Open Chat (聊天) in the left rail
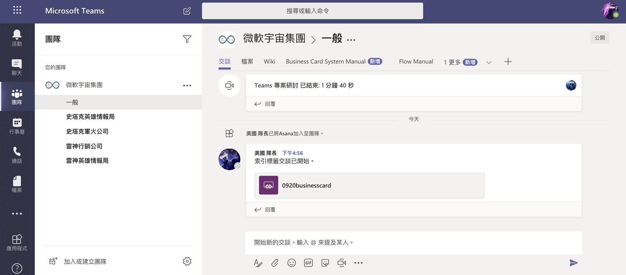The height and width of the screenshot is (275, 626). pos(17,67)
